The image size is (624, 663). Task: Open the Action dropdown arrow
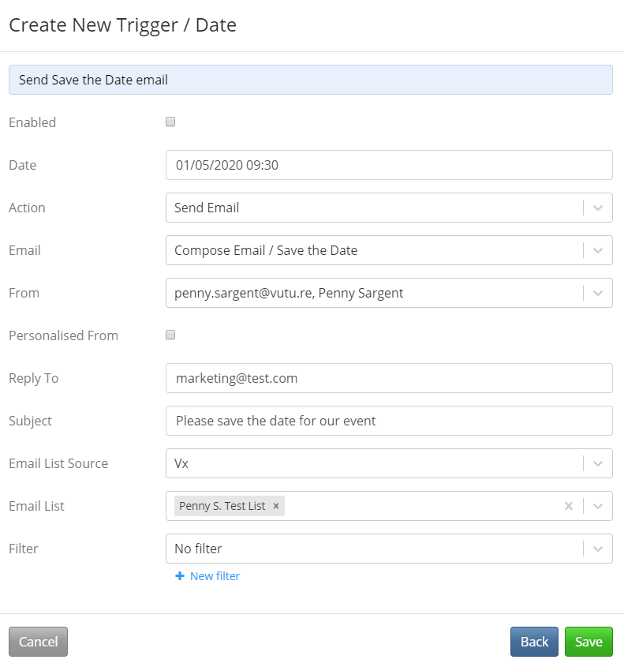tap(599, 208)
